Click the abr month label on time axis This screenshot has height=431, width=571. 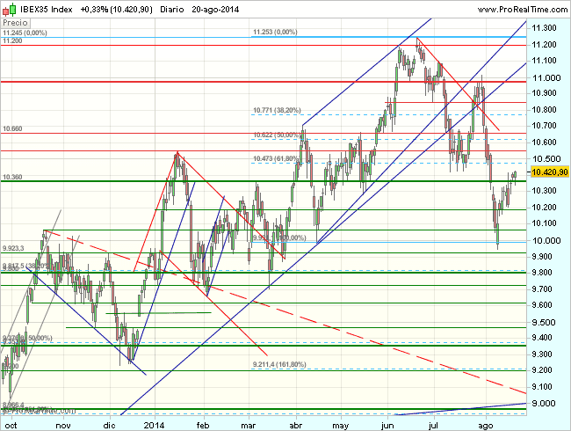[296, 426]
